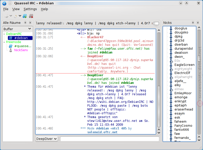Close the Nicks dock panel

tap(198, 23)
